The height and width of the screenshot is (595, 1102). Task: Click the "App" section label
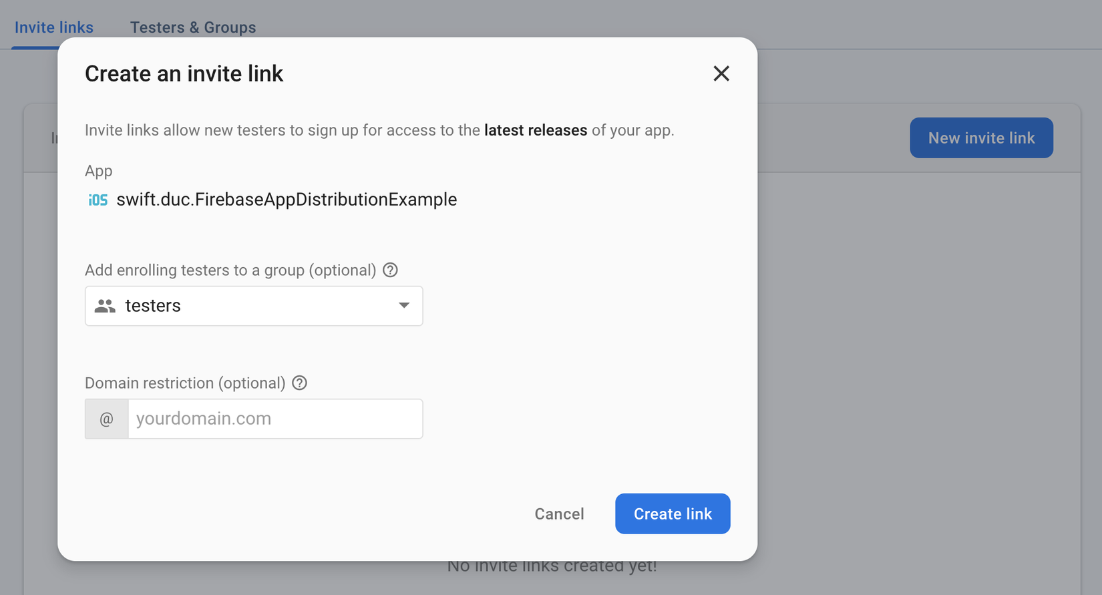pyautogui.click(x=99, y=171)
